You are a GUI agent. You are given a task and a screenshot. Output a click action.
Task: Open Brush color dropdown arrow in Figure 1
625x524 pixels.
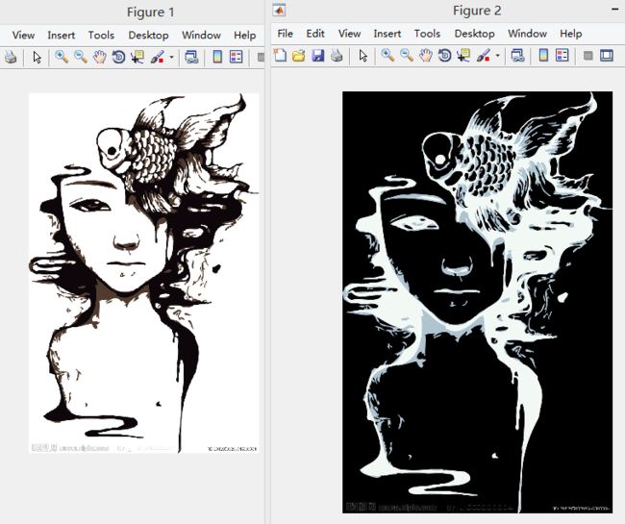pyautogui.click(x=171, y=57)
